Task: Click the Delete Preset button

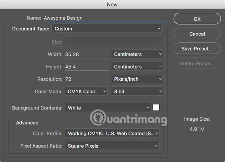Action: (x=197, y=64)
